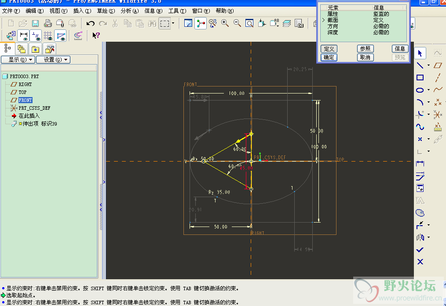Toggle display of constraints
The image size is (446, 306).
click(x=36, y=36)
